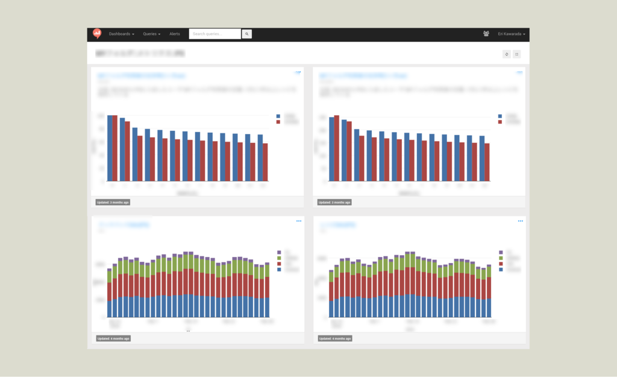Expand the Eri Kawarada user menu

[512, 34]
